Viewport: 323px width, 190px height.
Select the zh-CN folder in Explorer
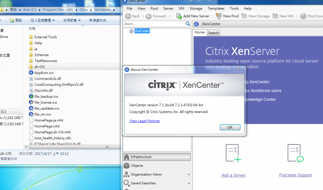pyautogui.click(x=39, y=67)
